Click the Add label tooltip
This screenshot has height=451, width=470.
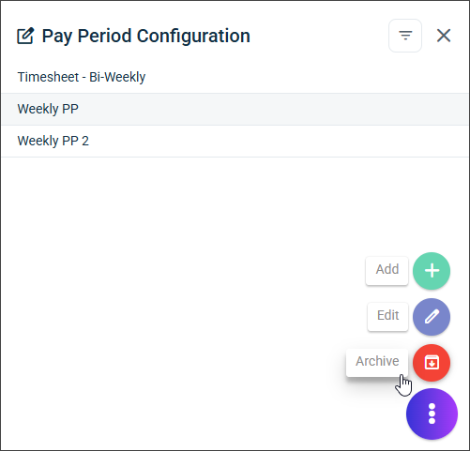387,271
